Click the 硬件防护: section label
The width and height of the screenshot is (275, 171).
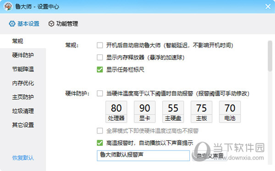pyautogui.click(x=77, y=94)
